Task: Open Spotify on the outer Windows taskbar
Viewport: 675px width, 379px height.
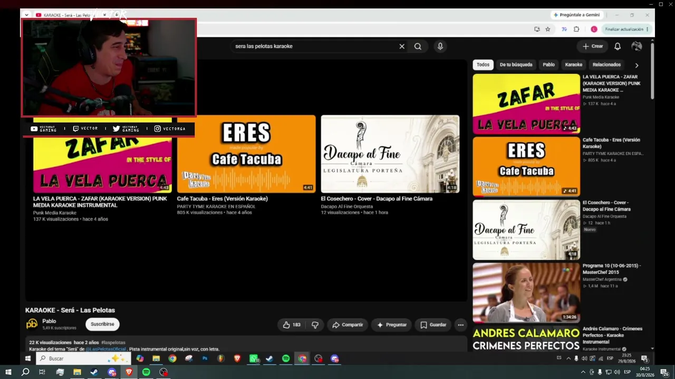Action: pos(146,372)
